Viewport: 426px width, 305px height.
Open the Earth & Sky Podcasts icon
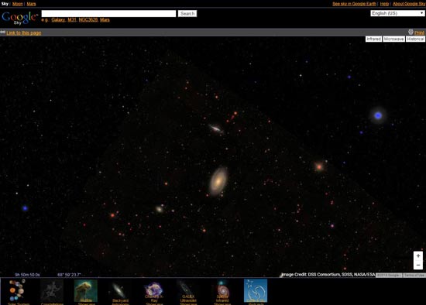[x=256, y=290]
